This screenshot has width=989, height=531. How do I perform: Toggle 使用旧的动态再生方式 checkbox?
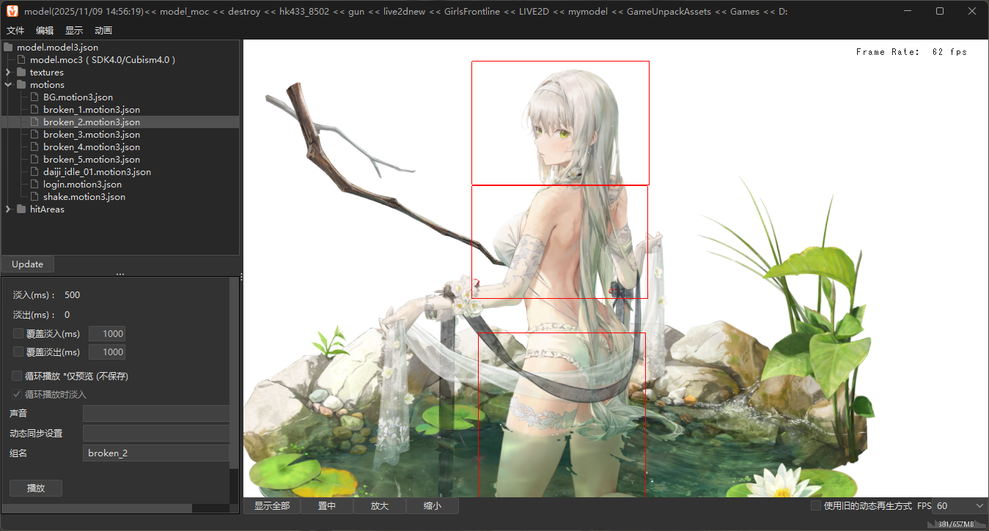click(816, 505)
